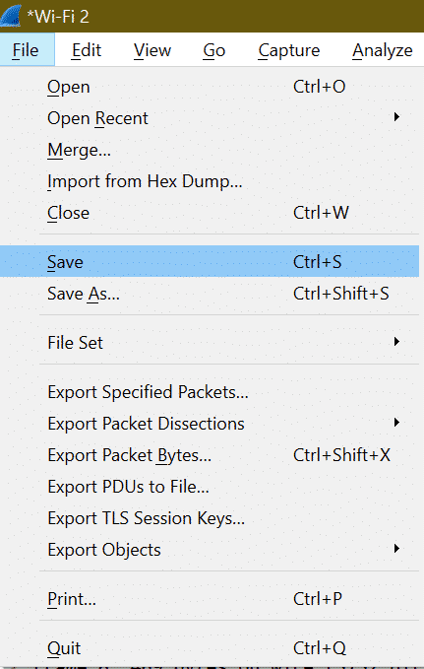Select Merge... menu entry
The height and width of the screenshot is (669, 424).
(x=210, y=150)
